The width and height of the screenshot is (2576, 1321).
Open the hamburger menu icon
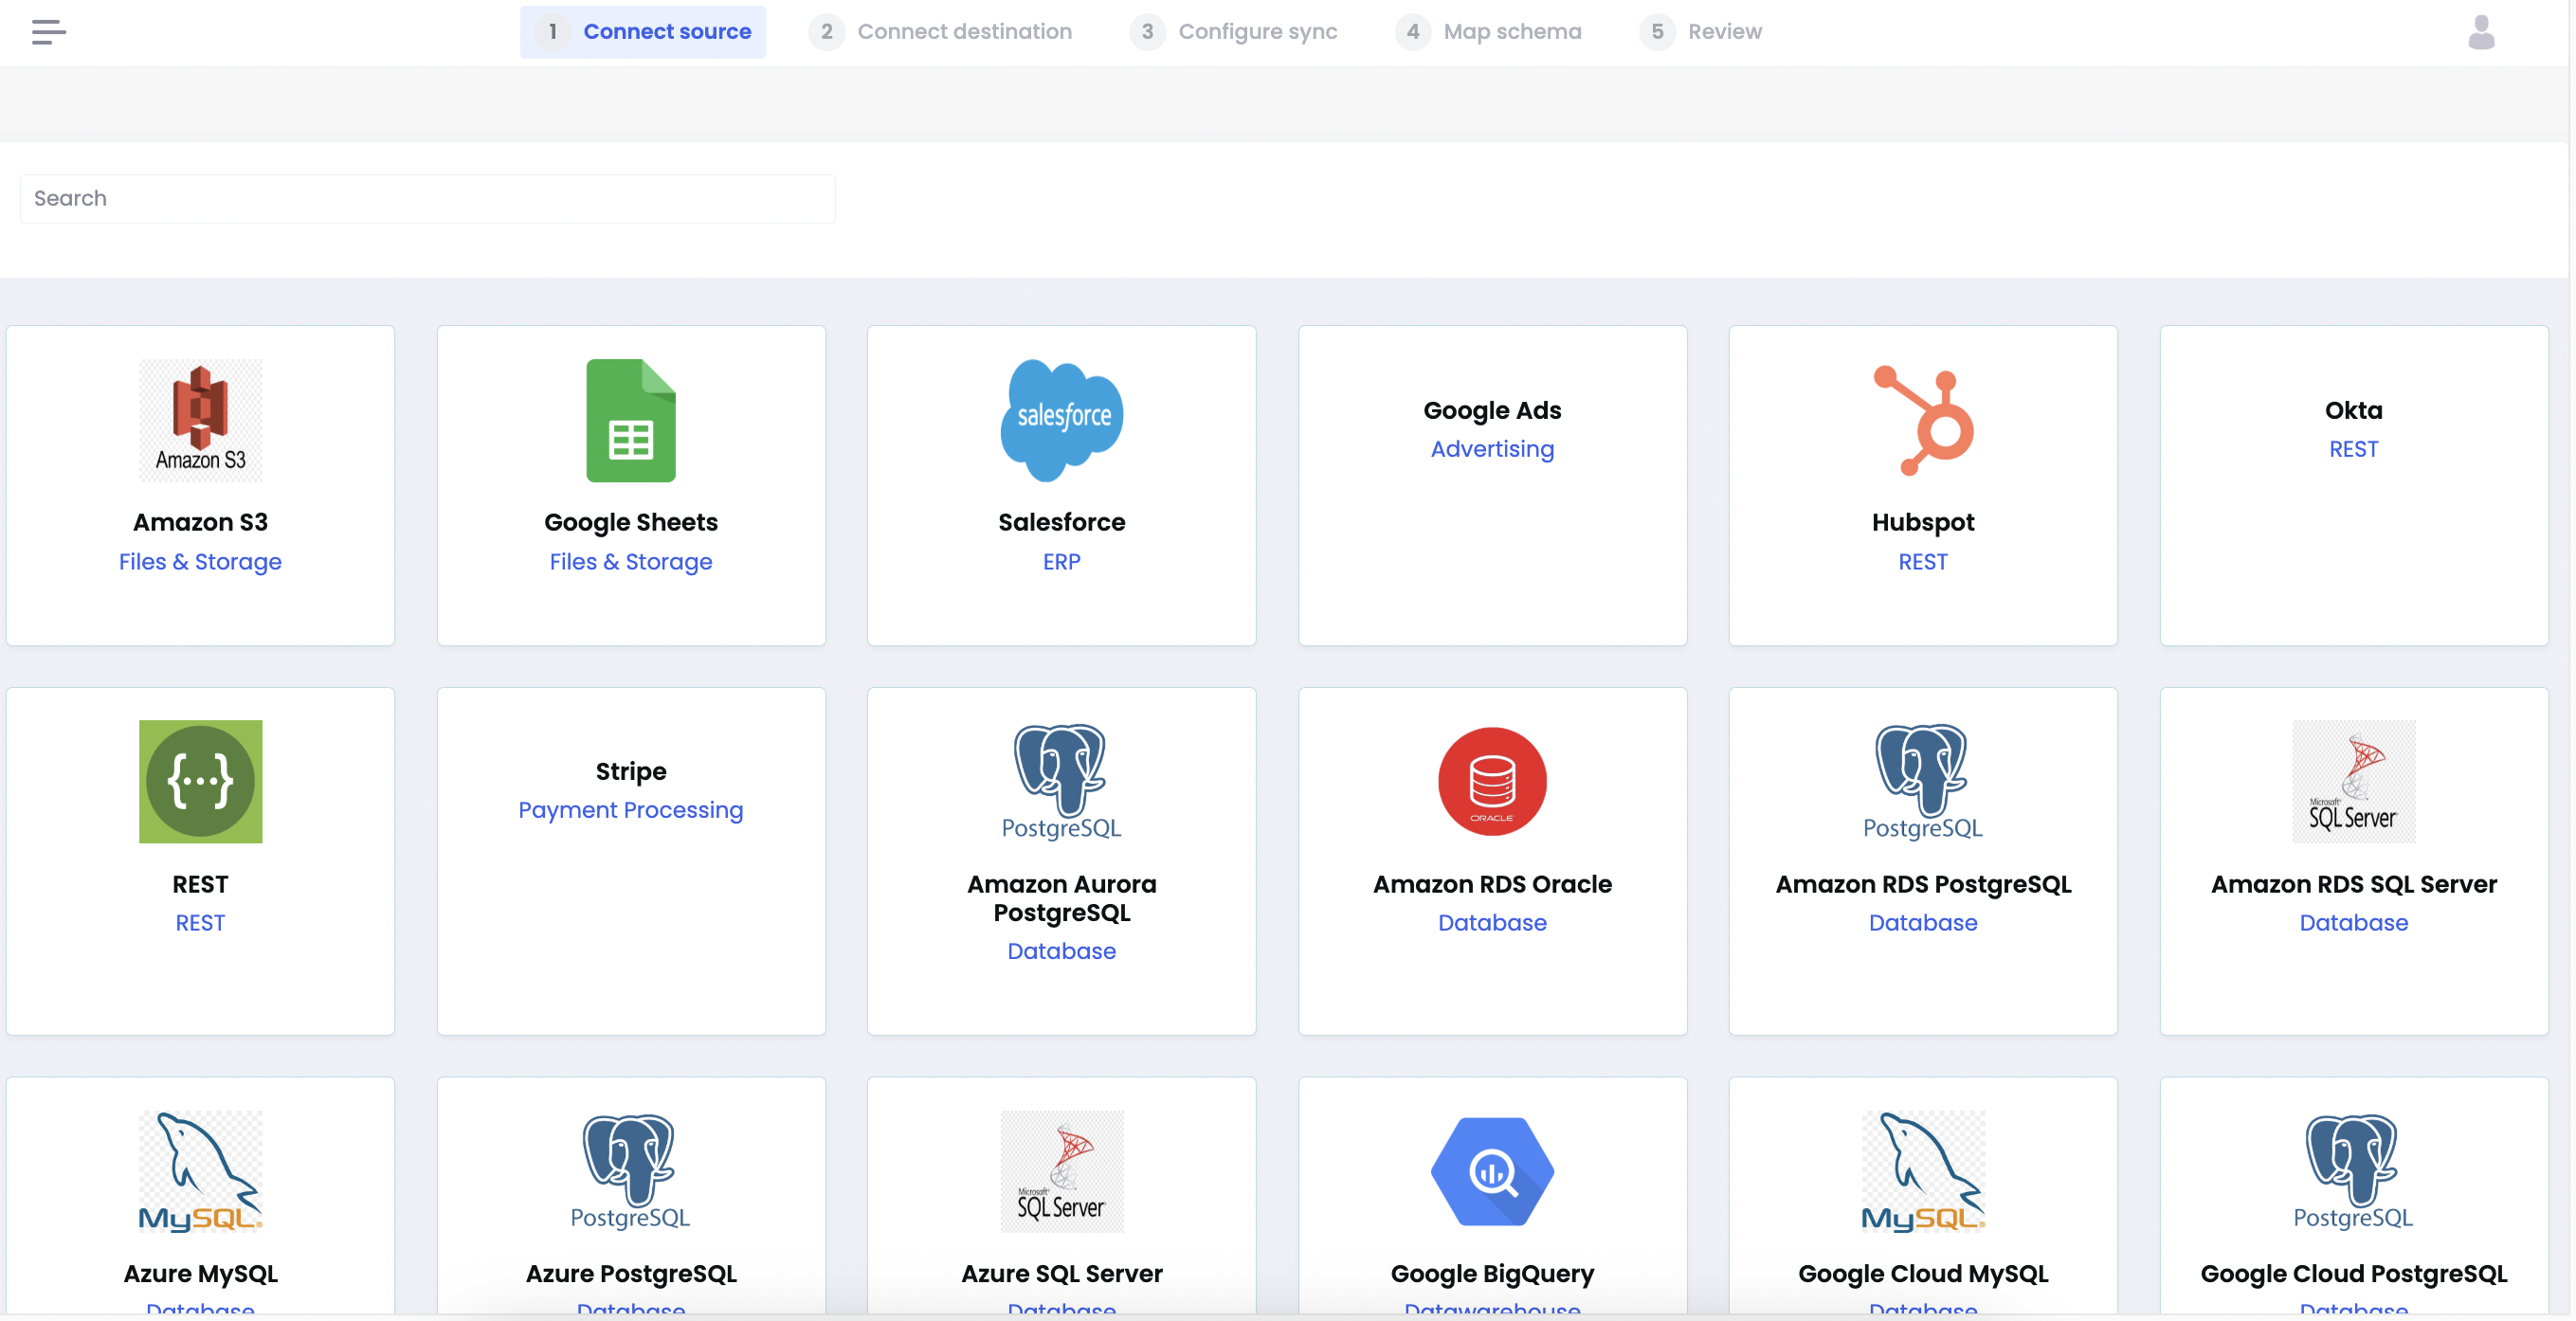[x=48, y=32]
